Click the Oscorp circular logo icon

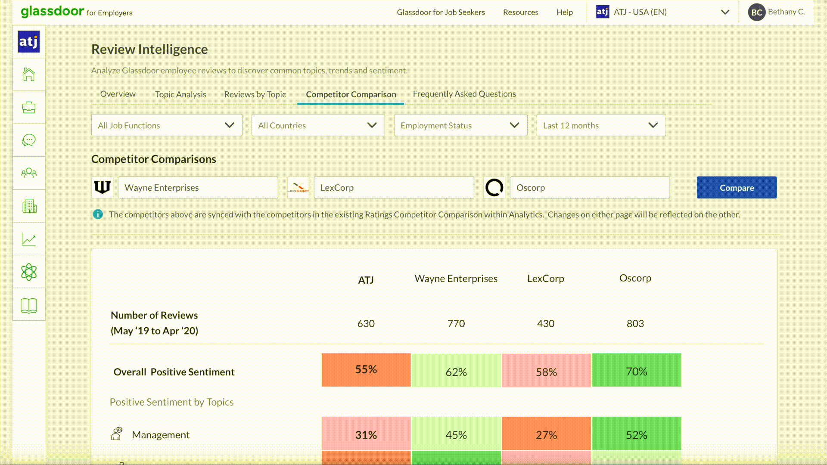(494, 187)
